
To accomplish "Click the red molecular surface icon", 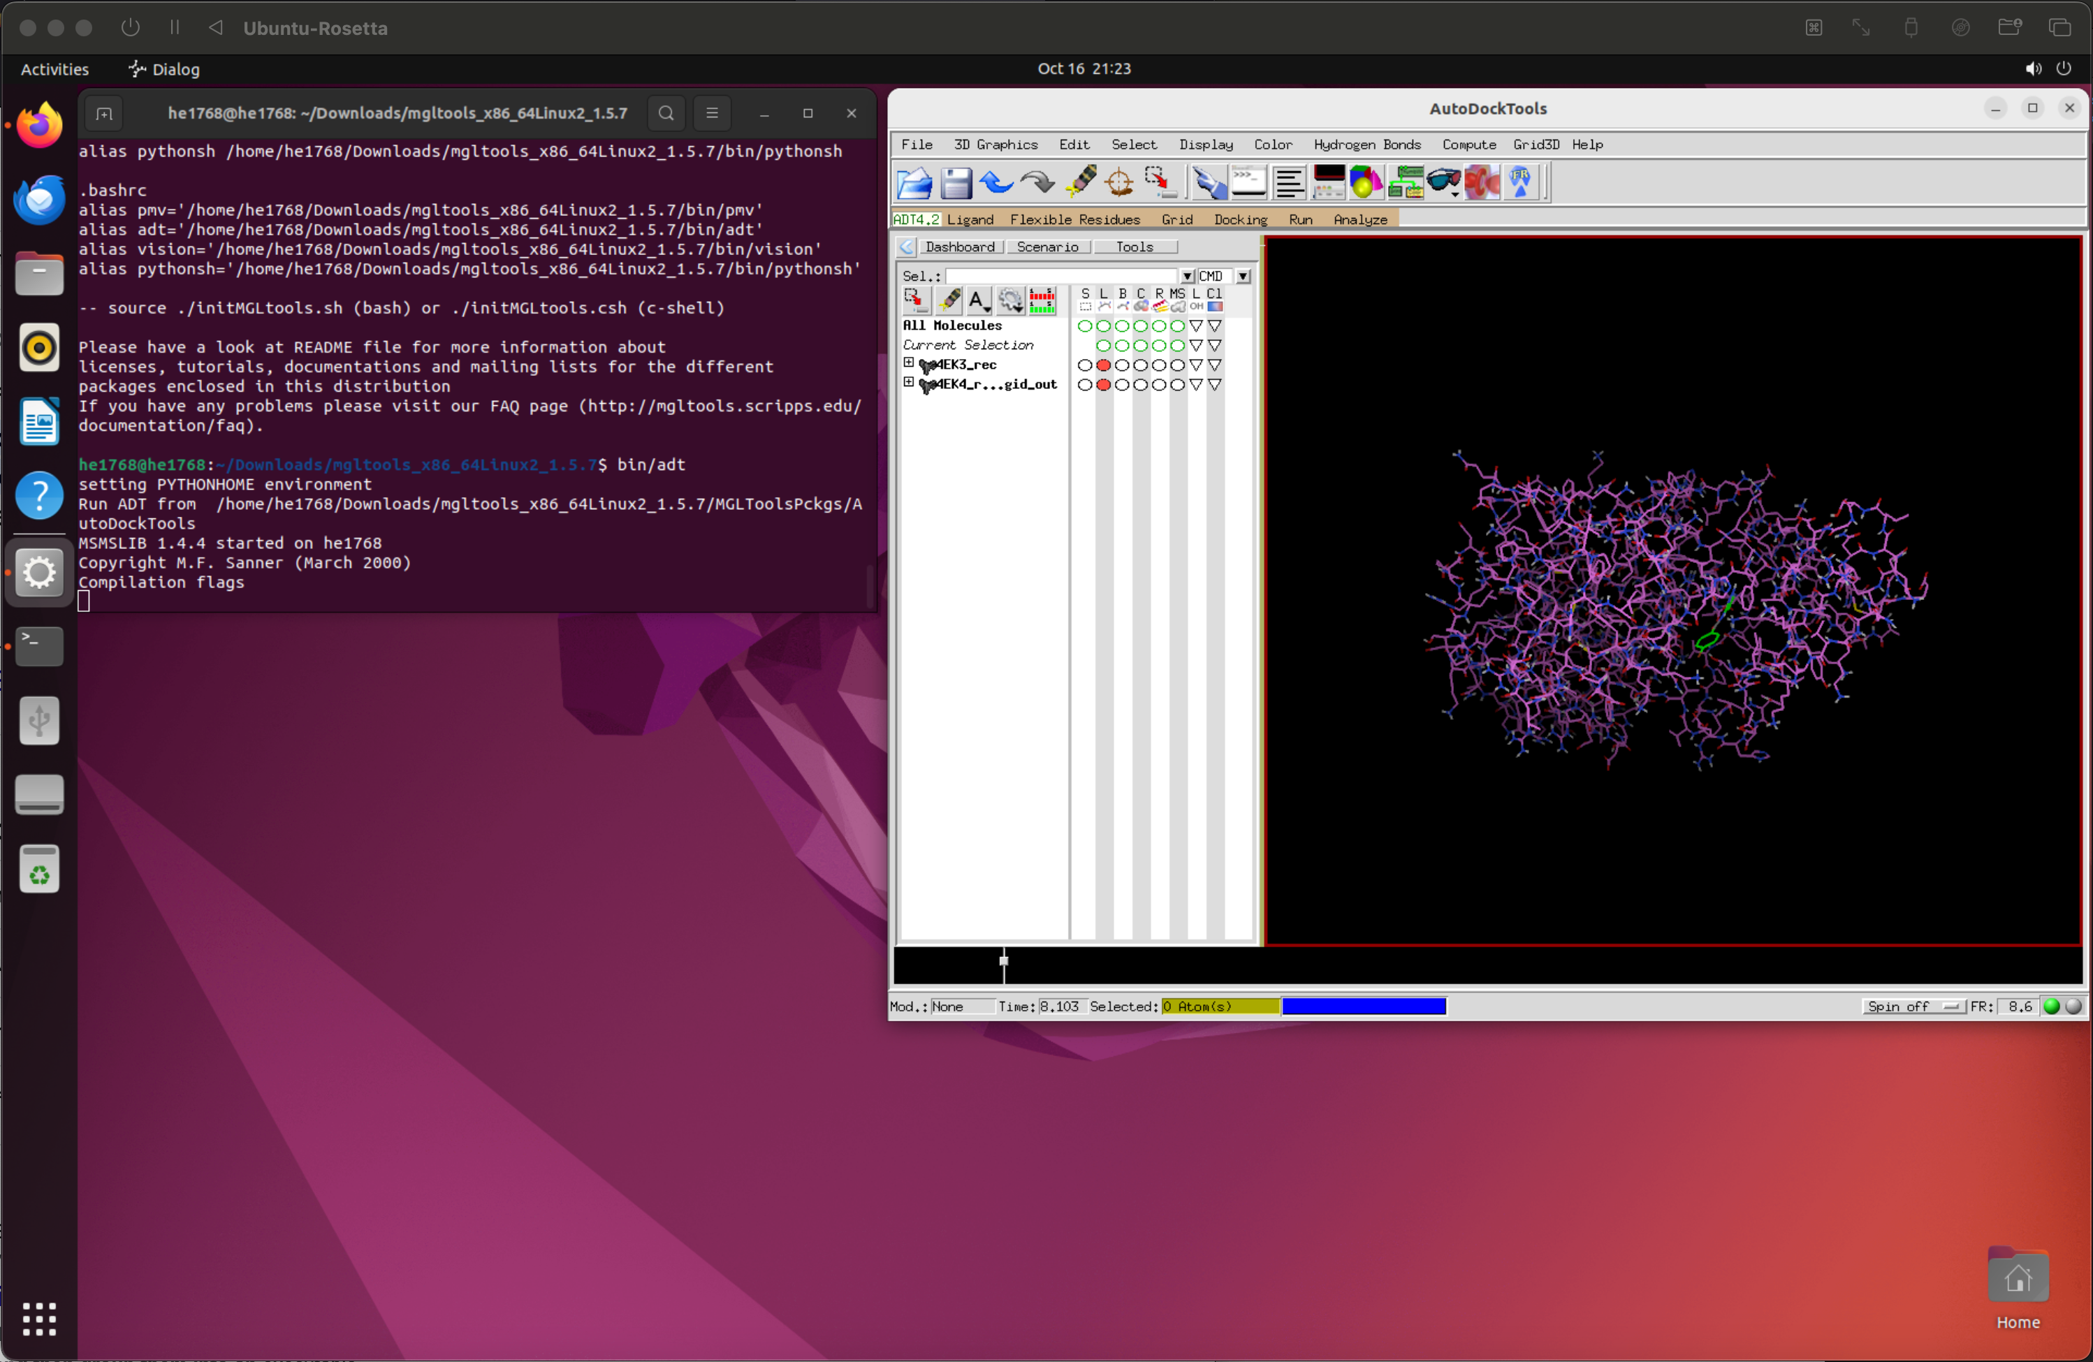I will tap(1482, 183).
